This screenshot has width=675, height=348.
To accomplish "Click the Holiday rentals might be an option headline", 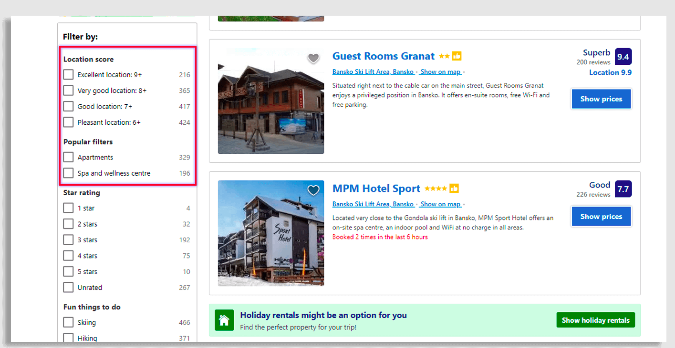I will pyautogui.click(x=323, y=315).
